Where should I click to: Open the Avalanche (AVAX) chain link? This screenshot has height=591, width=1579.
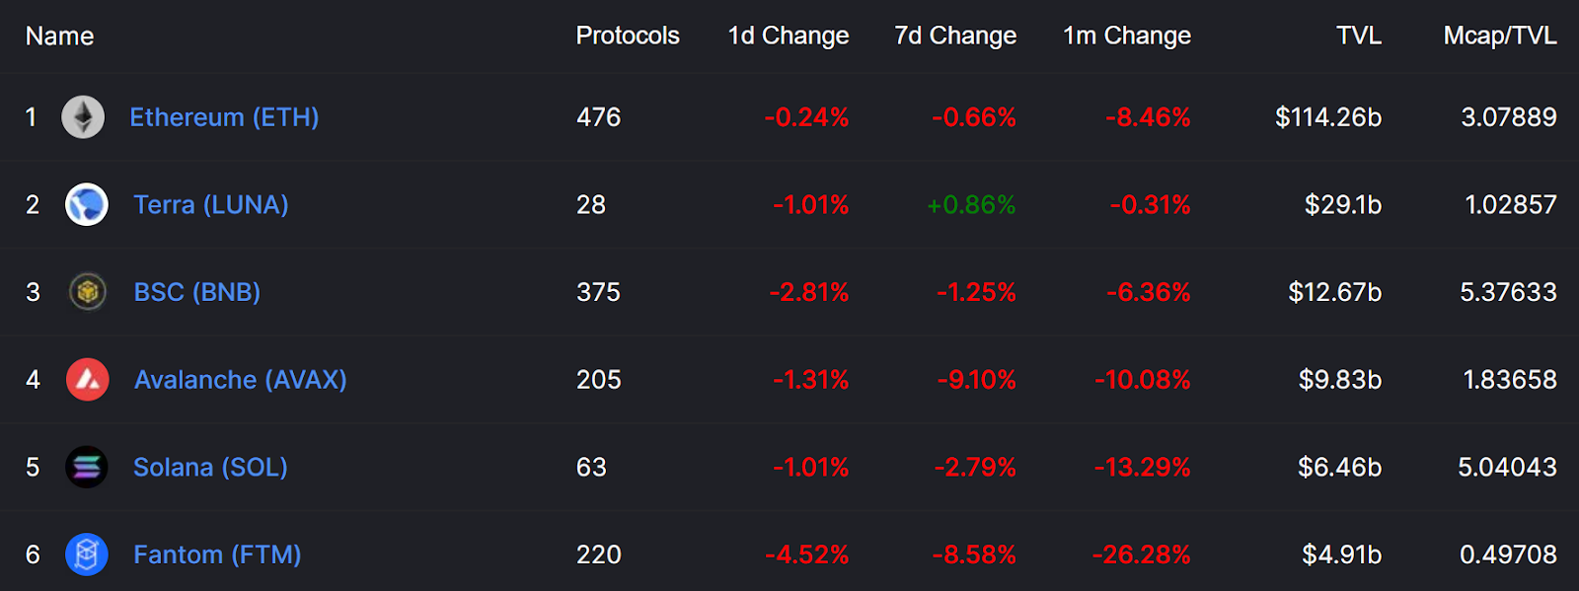[241, 380]
